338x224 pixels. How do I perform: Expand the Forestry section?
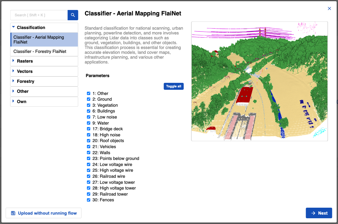pyautogui.click(x=44, y=81)
